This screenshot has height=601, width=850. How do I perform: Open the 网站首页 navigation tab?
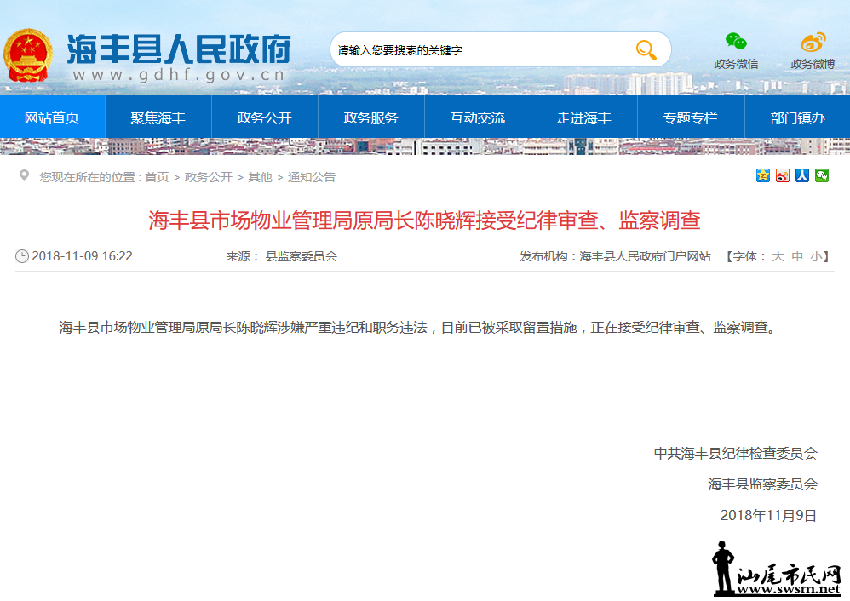point(52,117)
